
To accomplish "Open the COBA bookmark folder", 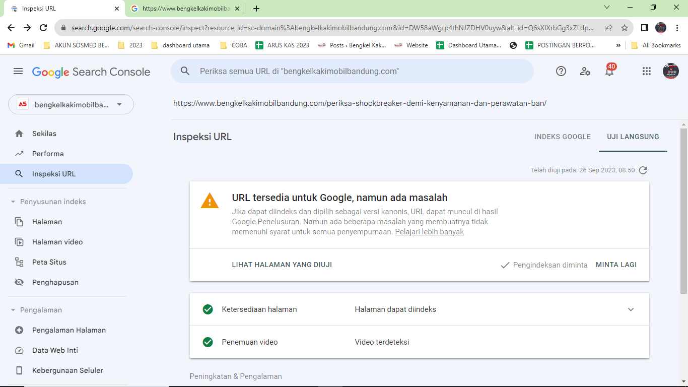I will 234,45.
